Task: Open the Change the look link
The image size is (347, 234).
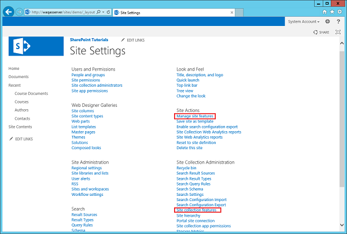Action: pyautogui.click(x=192, y=96)
